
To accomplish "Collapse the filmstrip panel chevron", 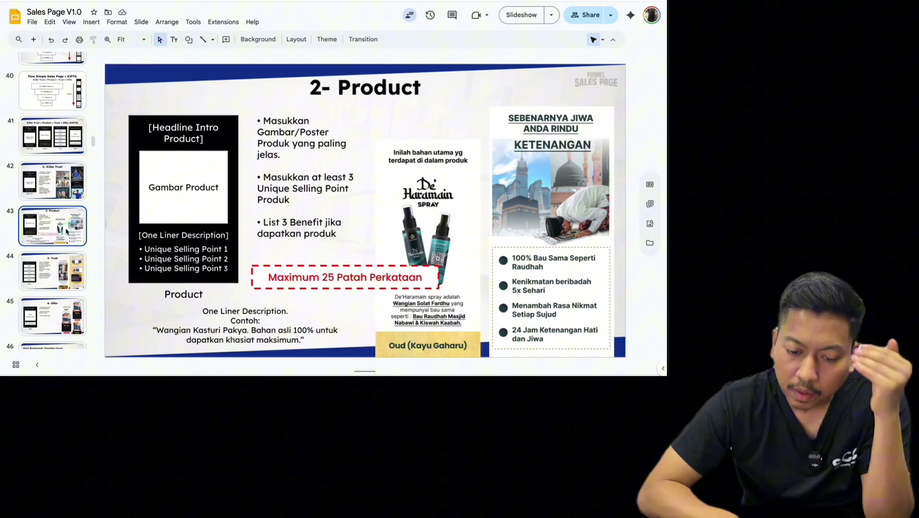I will point(37,365).
